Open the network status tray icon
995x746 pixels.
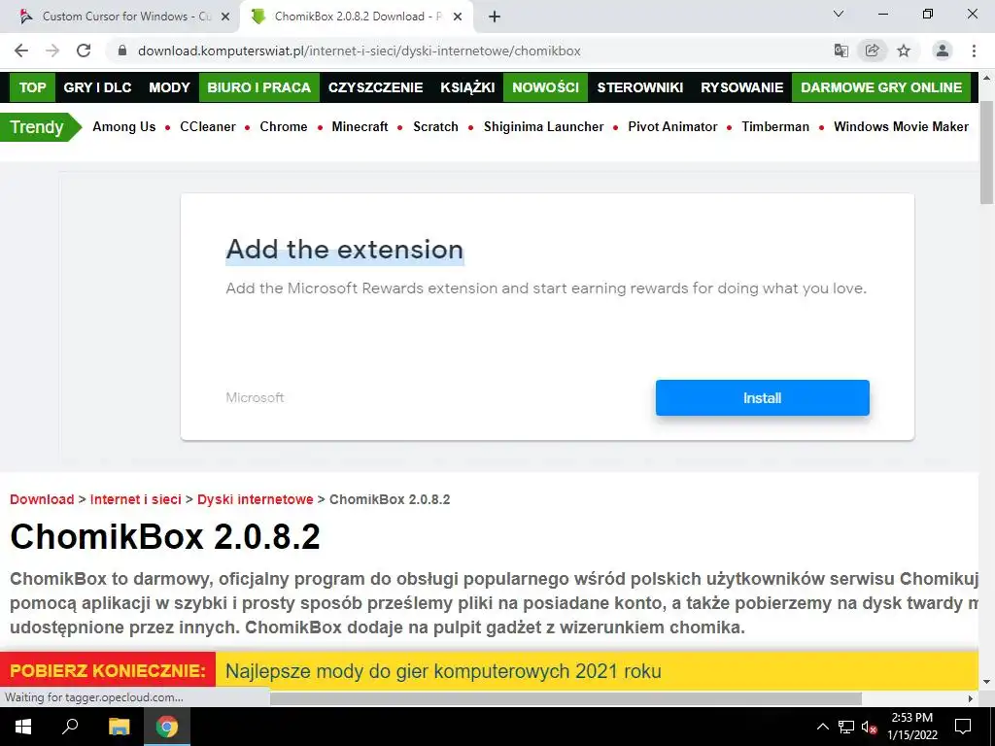tap(846, 727)
